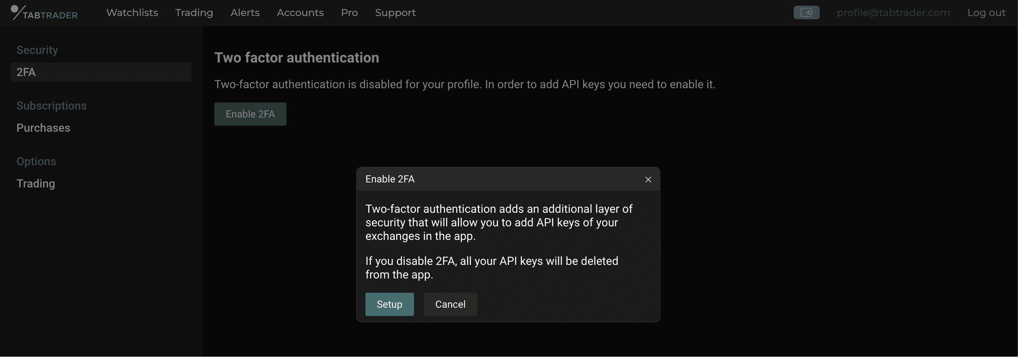Cancel the Enable 2FA dialog
The height and width of the screenshot is (357, 1018).
(x=450, y=305)
